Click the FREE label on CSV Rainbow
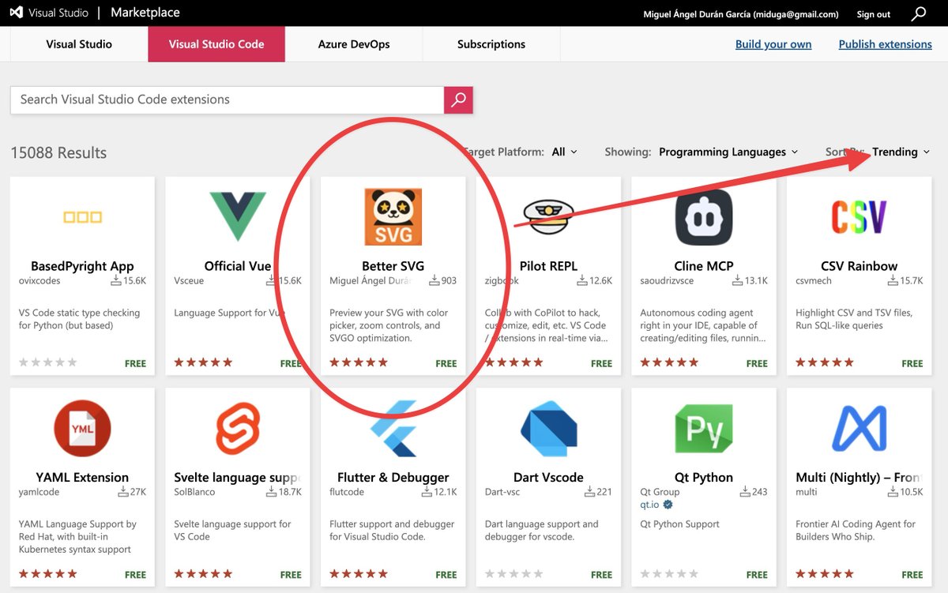Screen dimensions: 948x593 [912, 363]
